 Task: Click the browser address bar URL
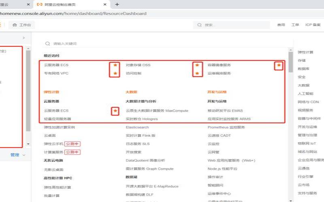coord(73,14)
